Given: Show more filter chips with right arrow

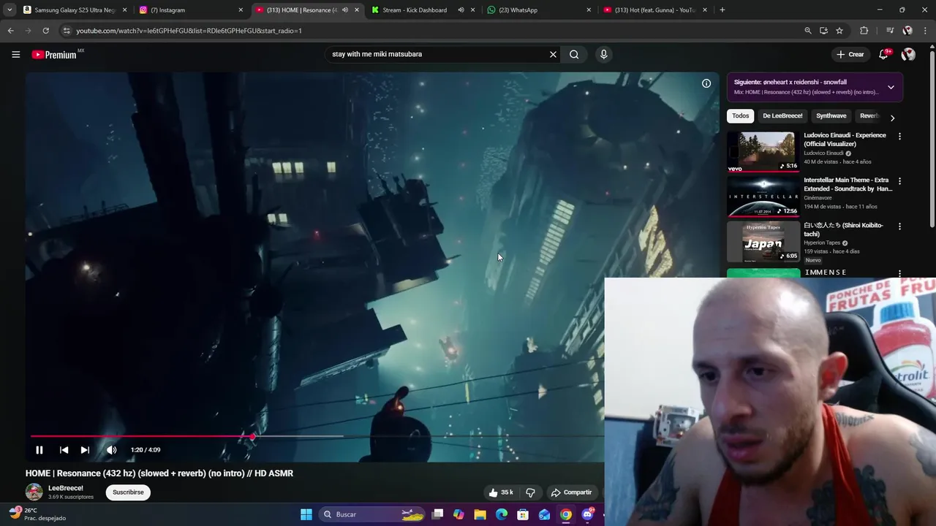Looking at the screenshot, I should point(892,118).
